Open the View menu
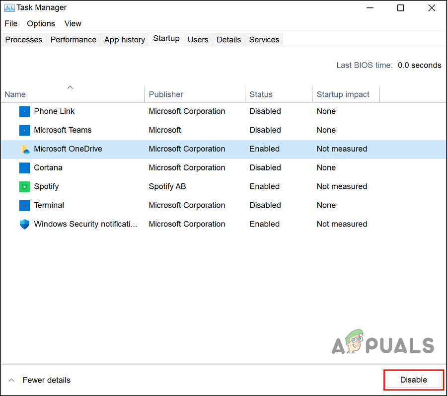Image resolution: width=447 pixels, height=396 pixels. (73, 23)
